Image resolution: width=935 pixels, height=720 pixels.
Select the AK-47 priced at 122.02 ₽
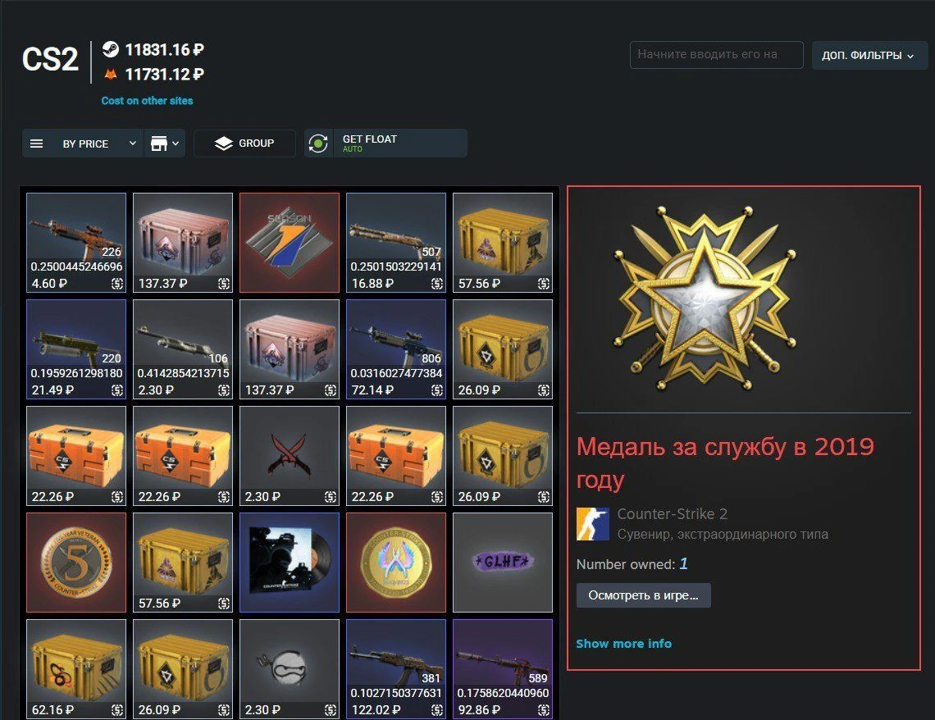click(396, 668)
